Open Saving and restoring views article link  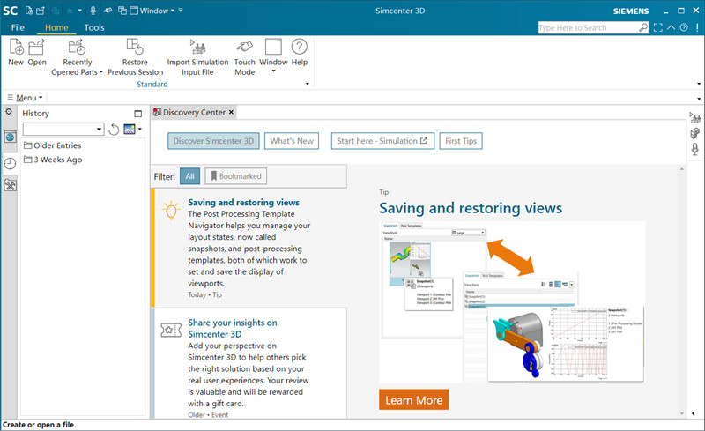pyautogui.click(x=244, y=203)
